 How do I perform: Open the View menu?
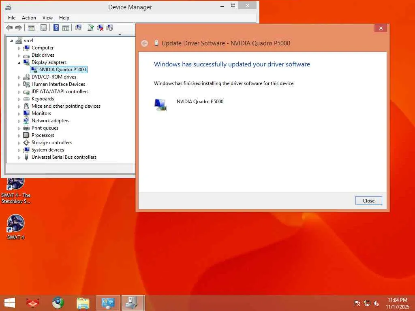47,18
